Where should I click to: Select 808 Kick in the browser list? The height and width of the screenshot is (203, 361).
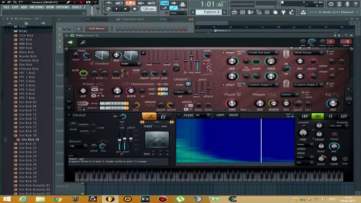point(25,44)
